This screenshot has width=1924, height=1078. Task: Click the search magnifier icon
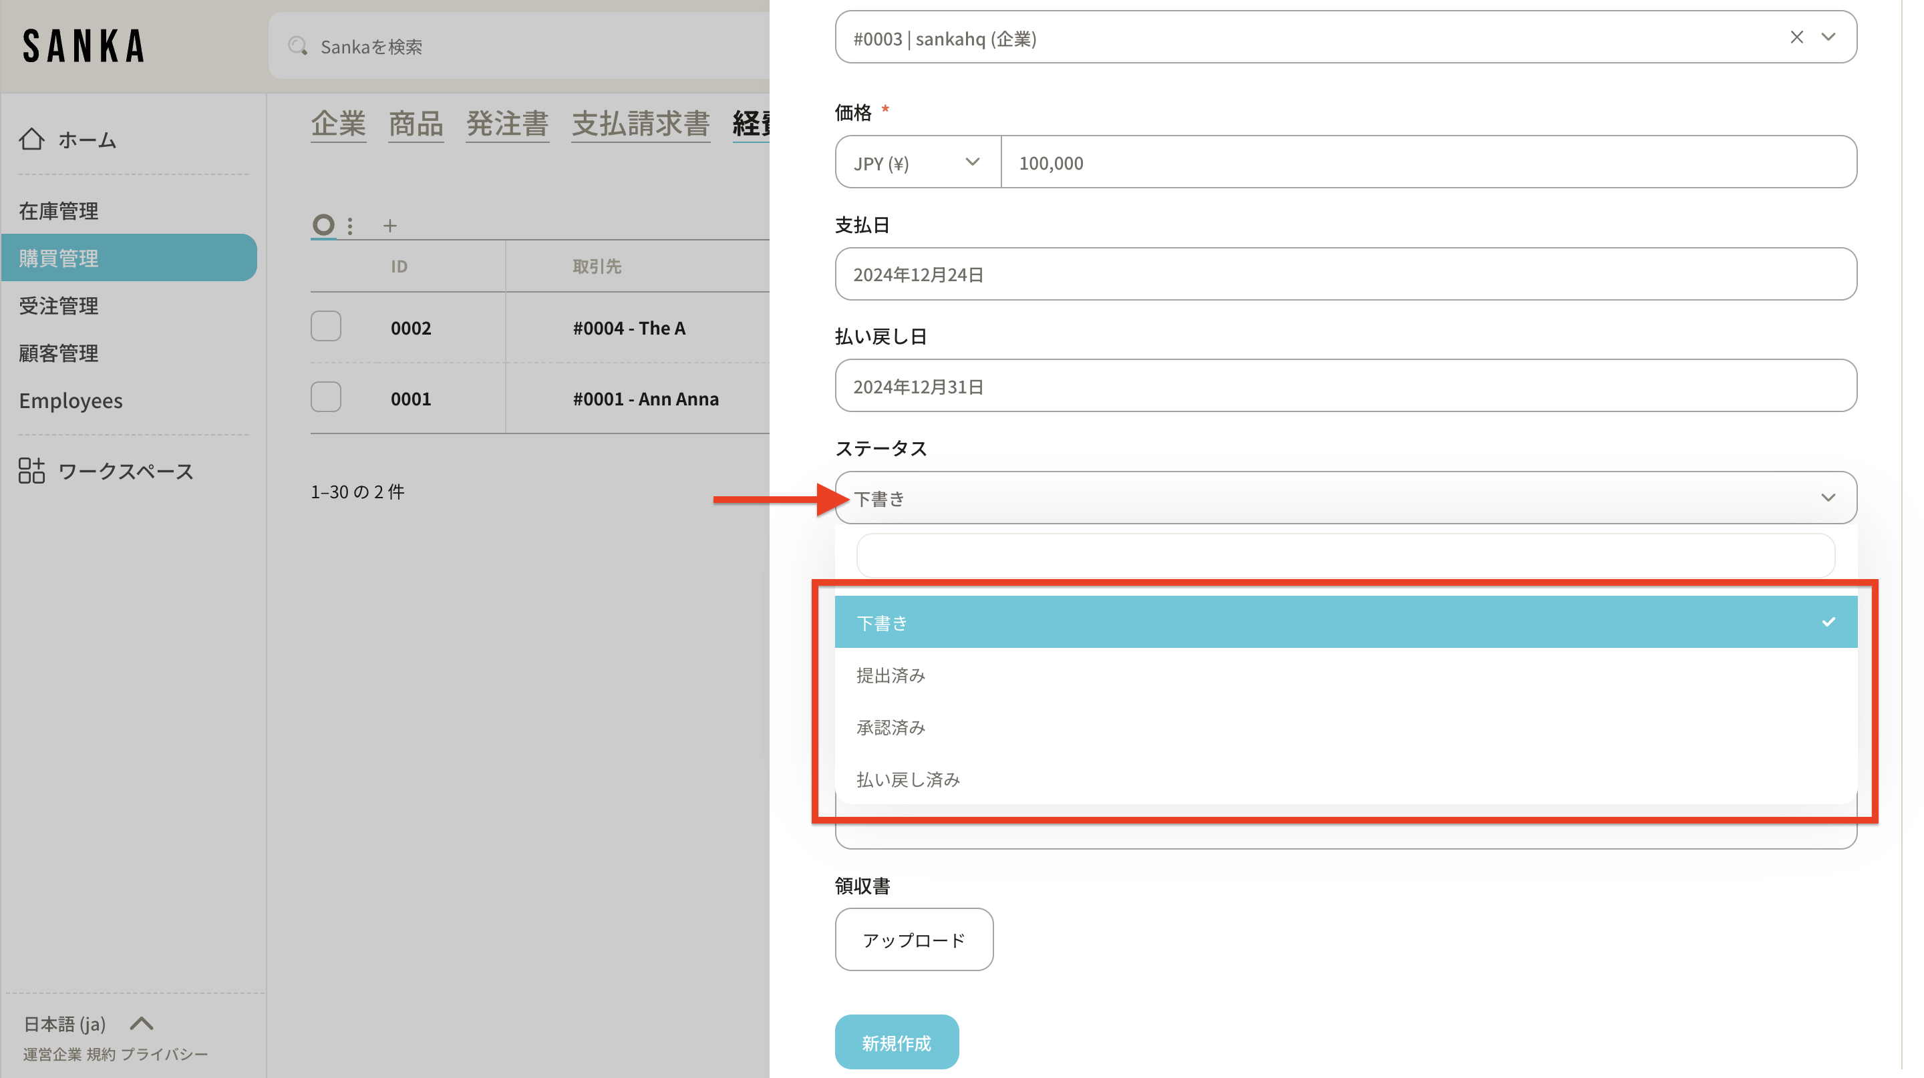297,46
